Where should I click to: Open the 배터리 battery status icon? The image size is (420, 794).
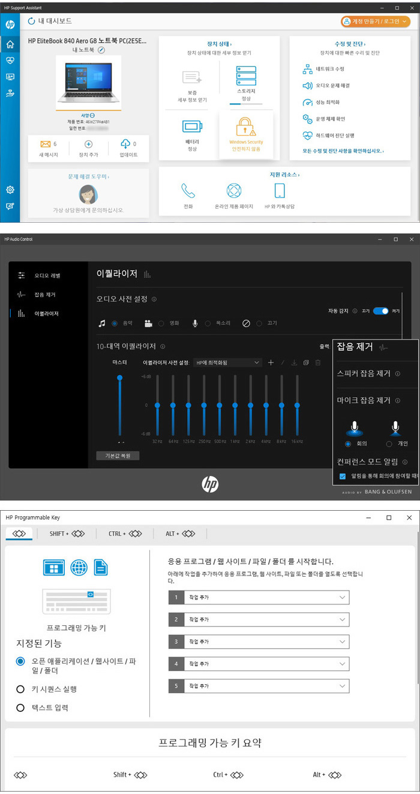[192, 127]
